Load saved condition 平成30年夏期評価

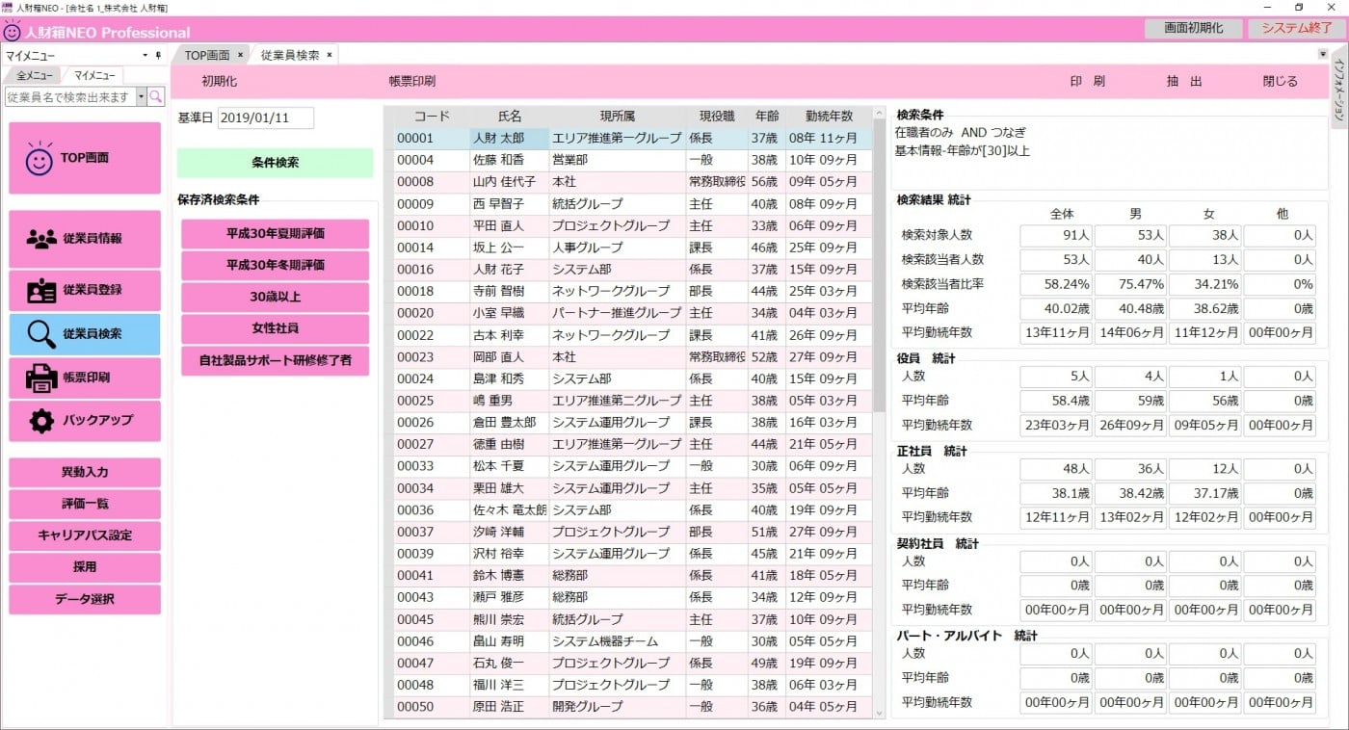(276, 234)
